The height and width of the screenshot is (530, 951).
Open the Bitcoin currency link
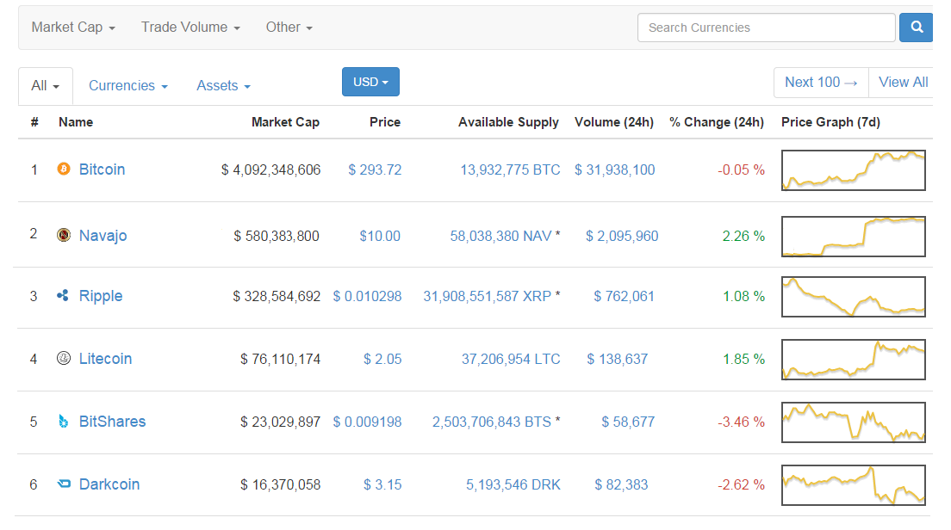[102, 169]
